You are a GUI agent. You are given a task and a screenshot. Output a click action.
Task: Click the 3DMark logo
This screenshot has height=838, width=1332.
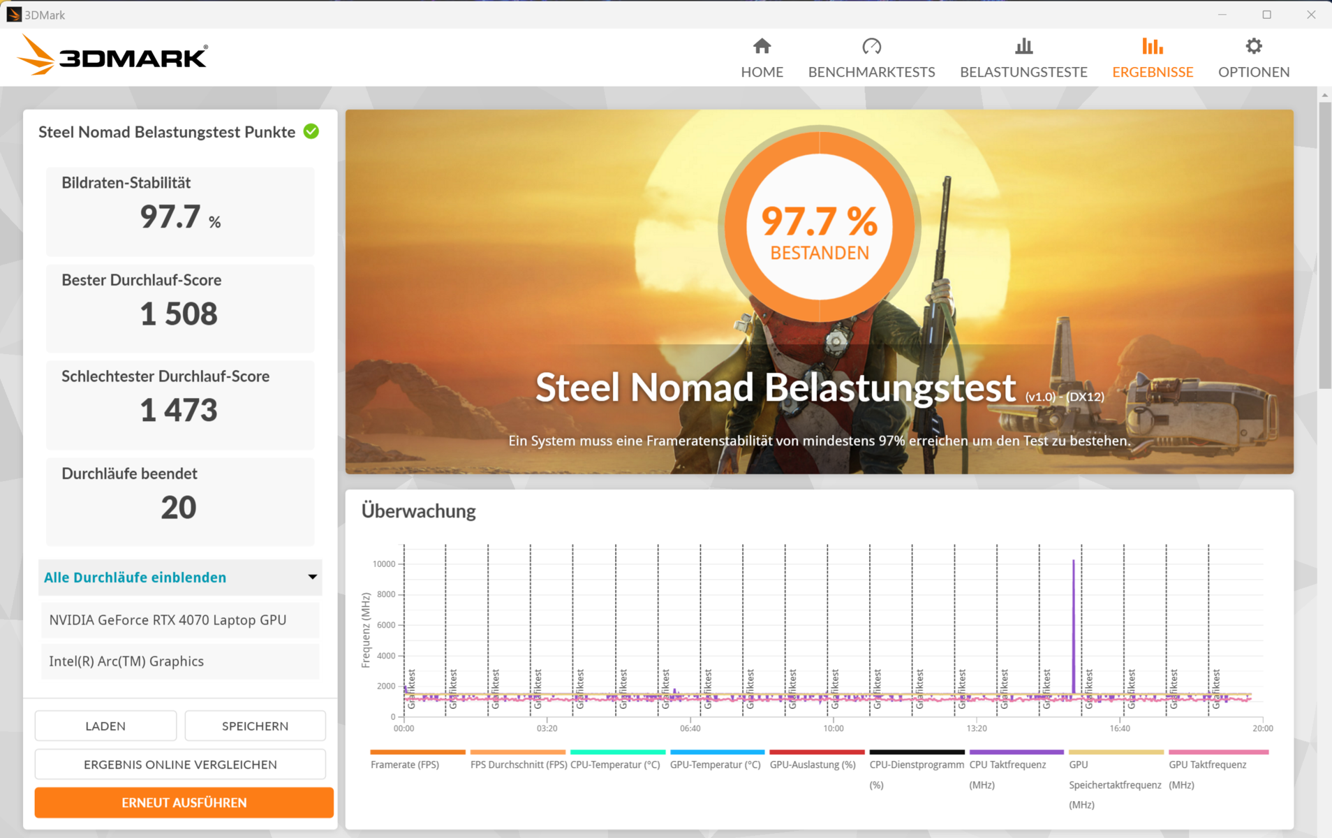tap(112, 55)
